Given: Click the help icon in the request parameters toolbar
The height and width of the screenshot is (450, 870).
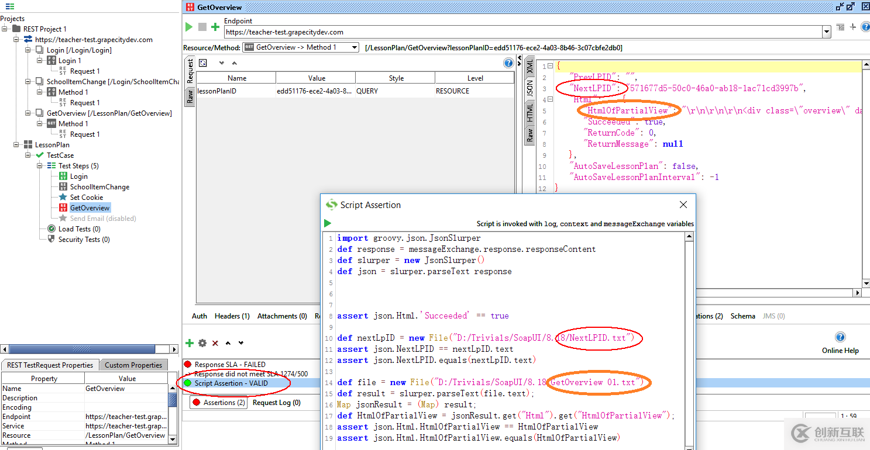Looking at the screenshot, I should (x=508, y=63).
